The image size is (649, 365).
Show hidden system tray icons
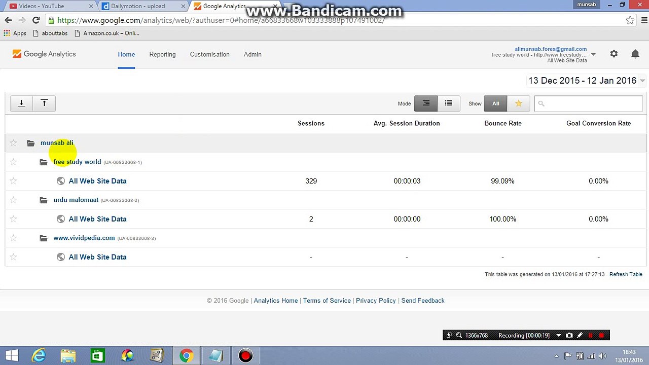(557, 356)
